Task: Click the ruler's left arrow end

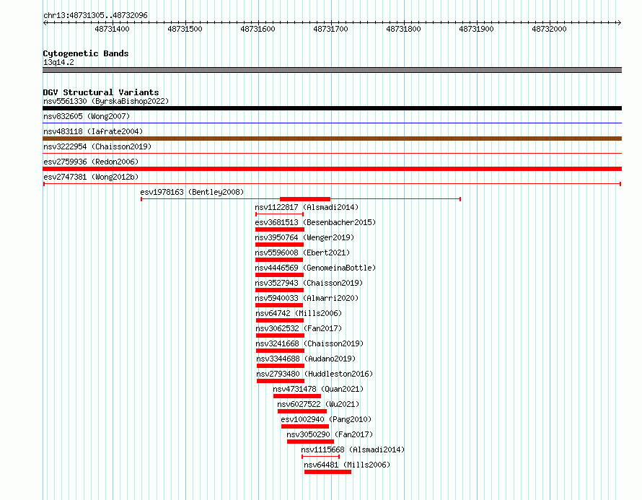Action: click(x=45, y=22)
